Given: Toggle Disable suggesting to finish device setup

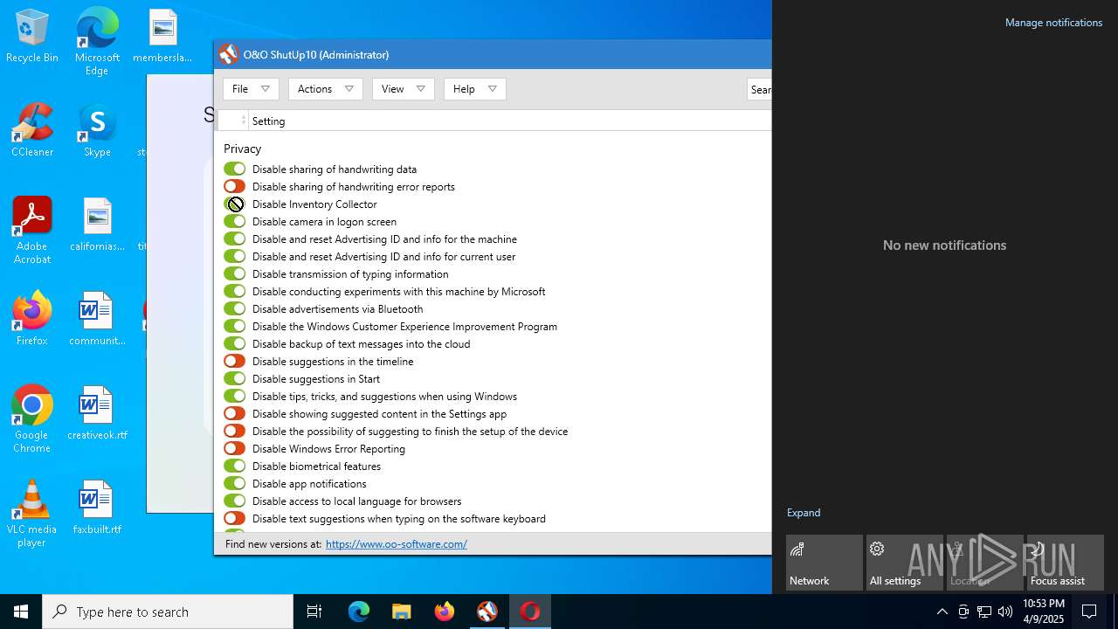Looking at the screenshot, I should [234, 431].
